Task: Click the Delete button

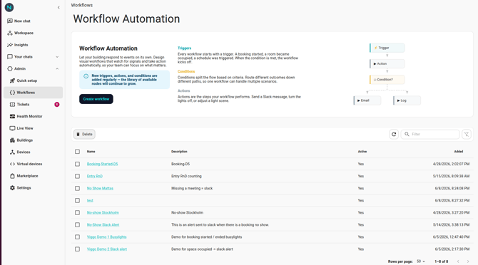Action: (x=84, y=134)
